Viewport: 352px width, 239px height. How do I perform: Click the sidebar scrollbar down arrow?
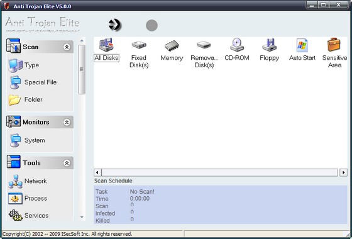click(x=82, y=217)
